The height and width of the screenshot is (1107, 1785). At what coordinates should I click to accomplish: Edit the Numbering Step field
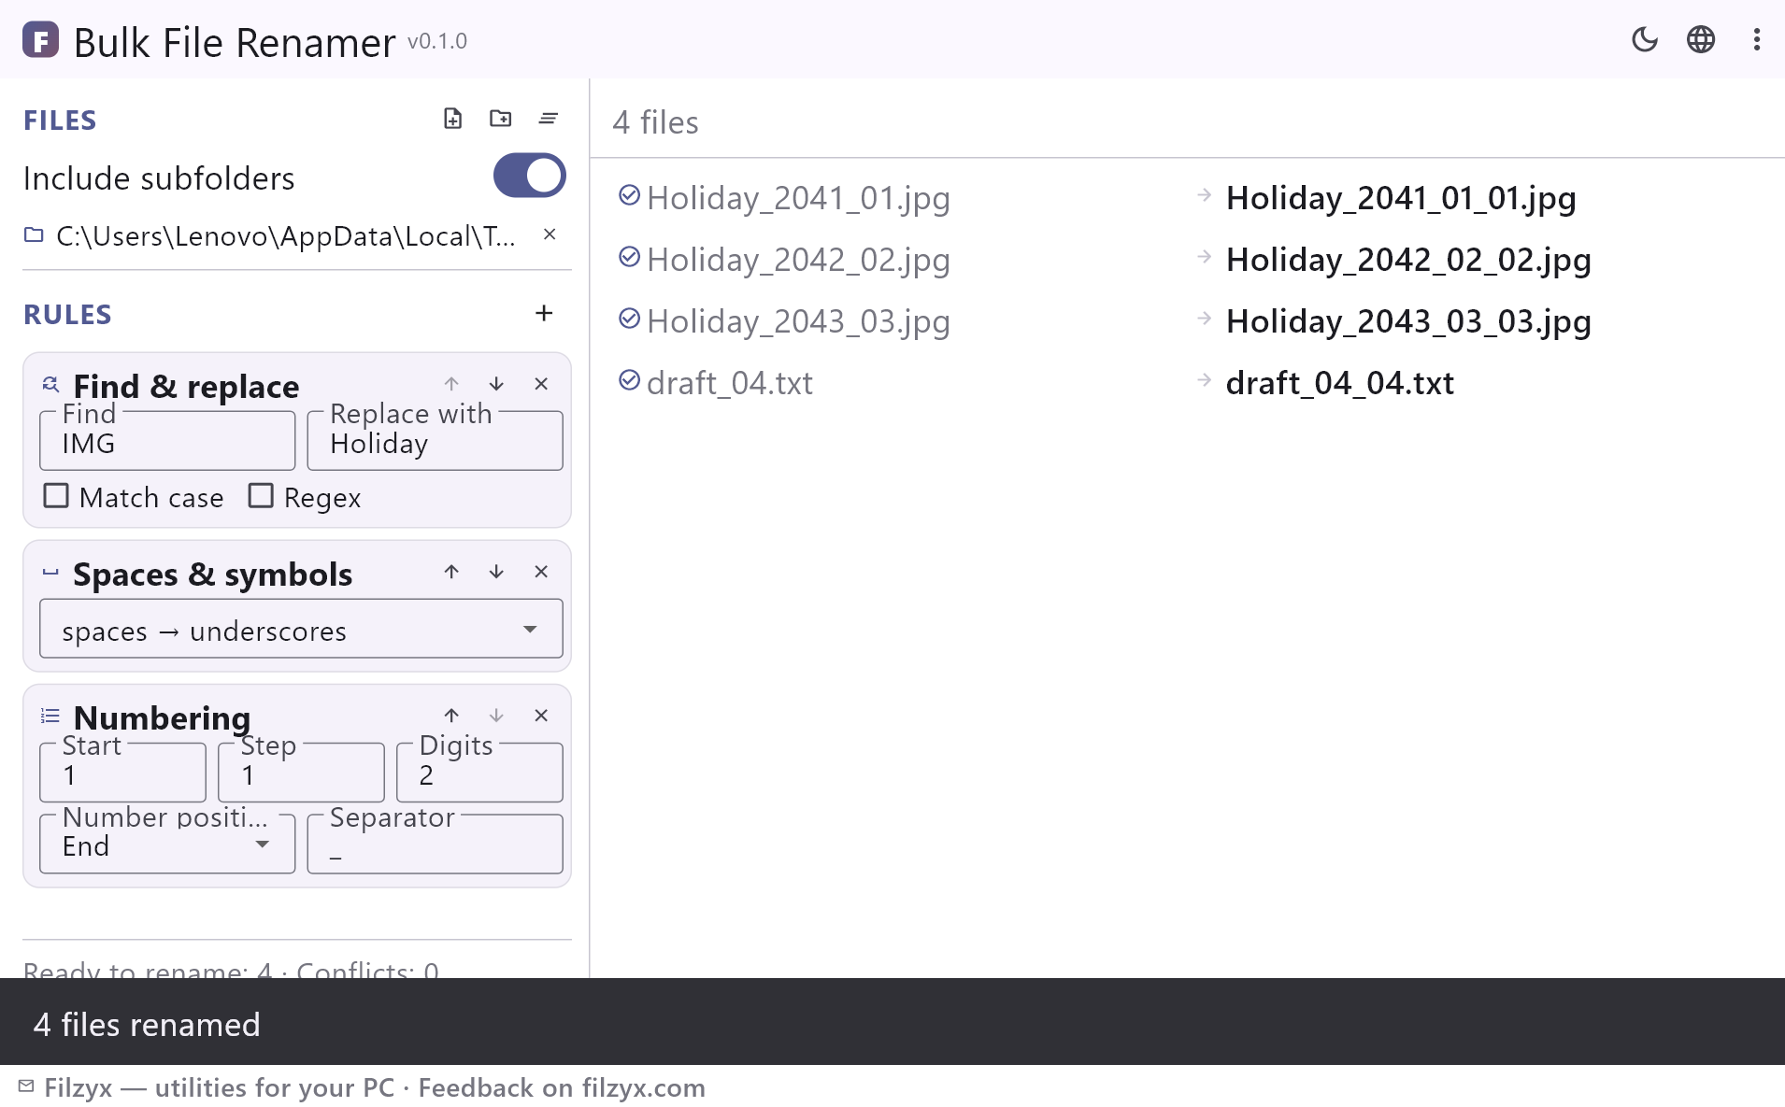pos(301,773)
